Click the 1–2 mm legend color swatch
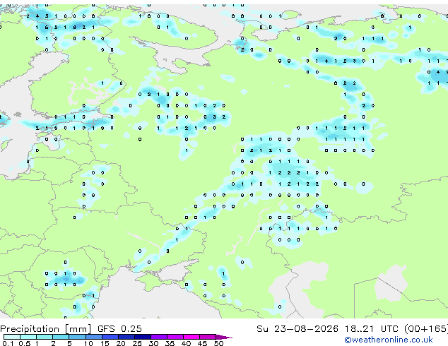This screenshot has width=448, height=346. 45,337
